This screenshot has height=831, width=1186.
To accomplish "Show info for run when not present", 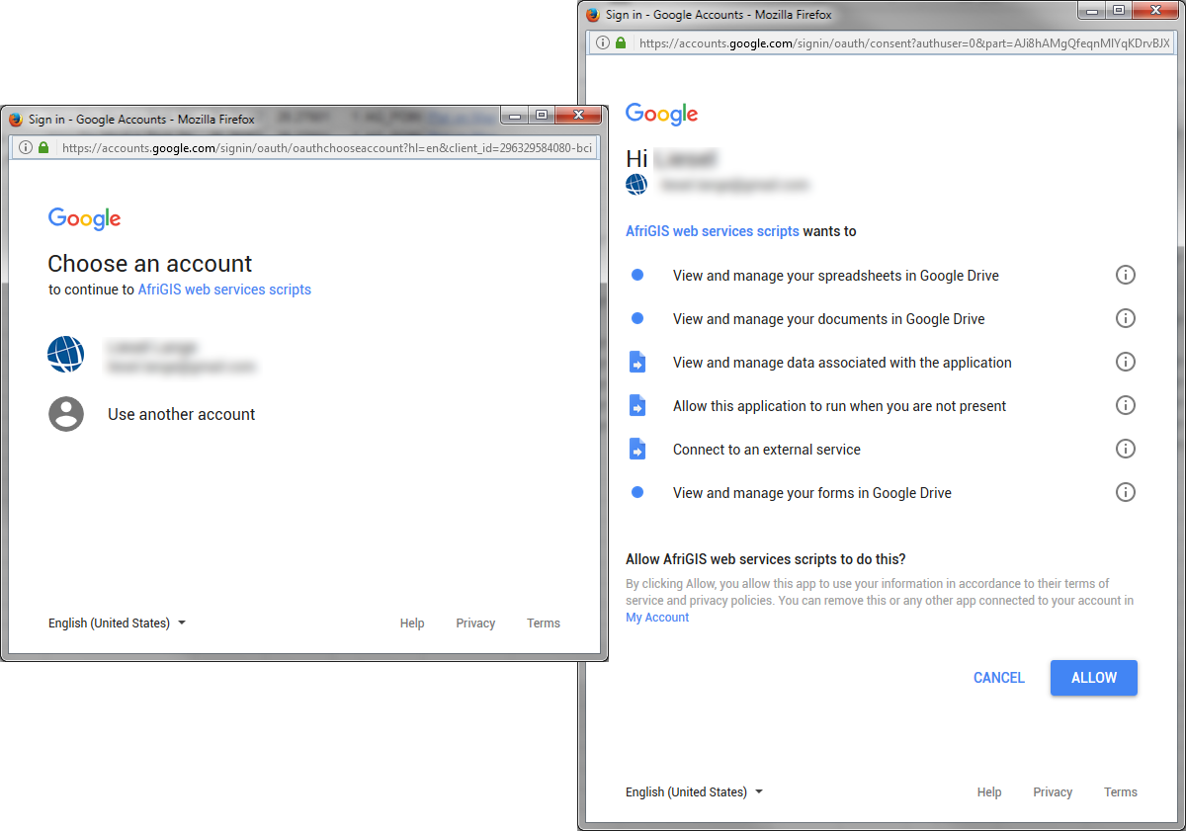I will [1125, 405].
